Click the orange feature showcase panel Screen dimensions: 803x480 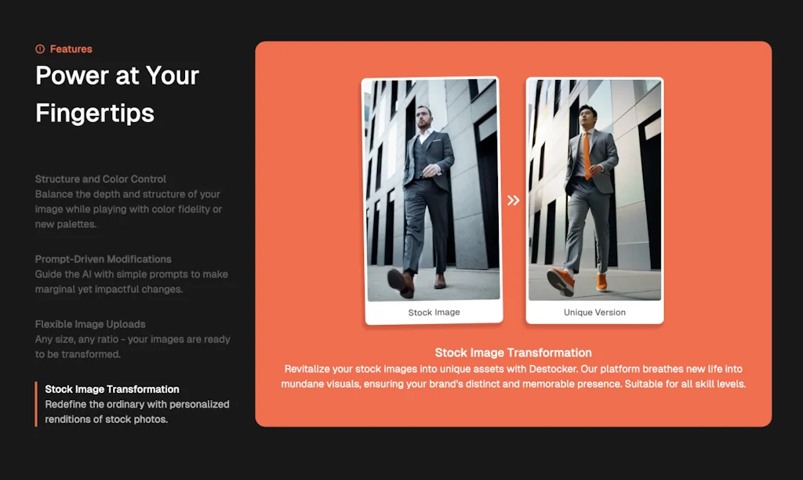(513, 235)
